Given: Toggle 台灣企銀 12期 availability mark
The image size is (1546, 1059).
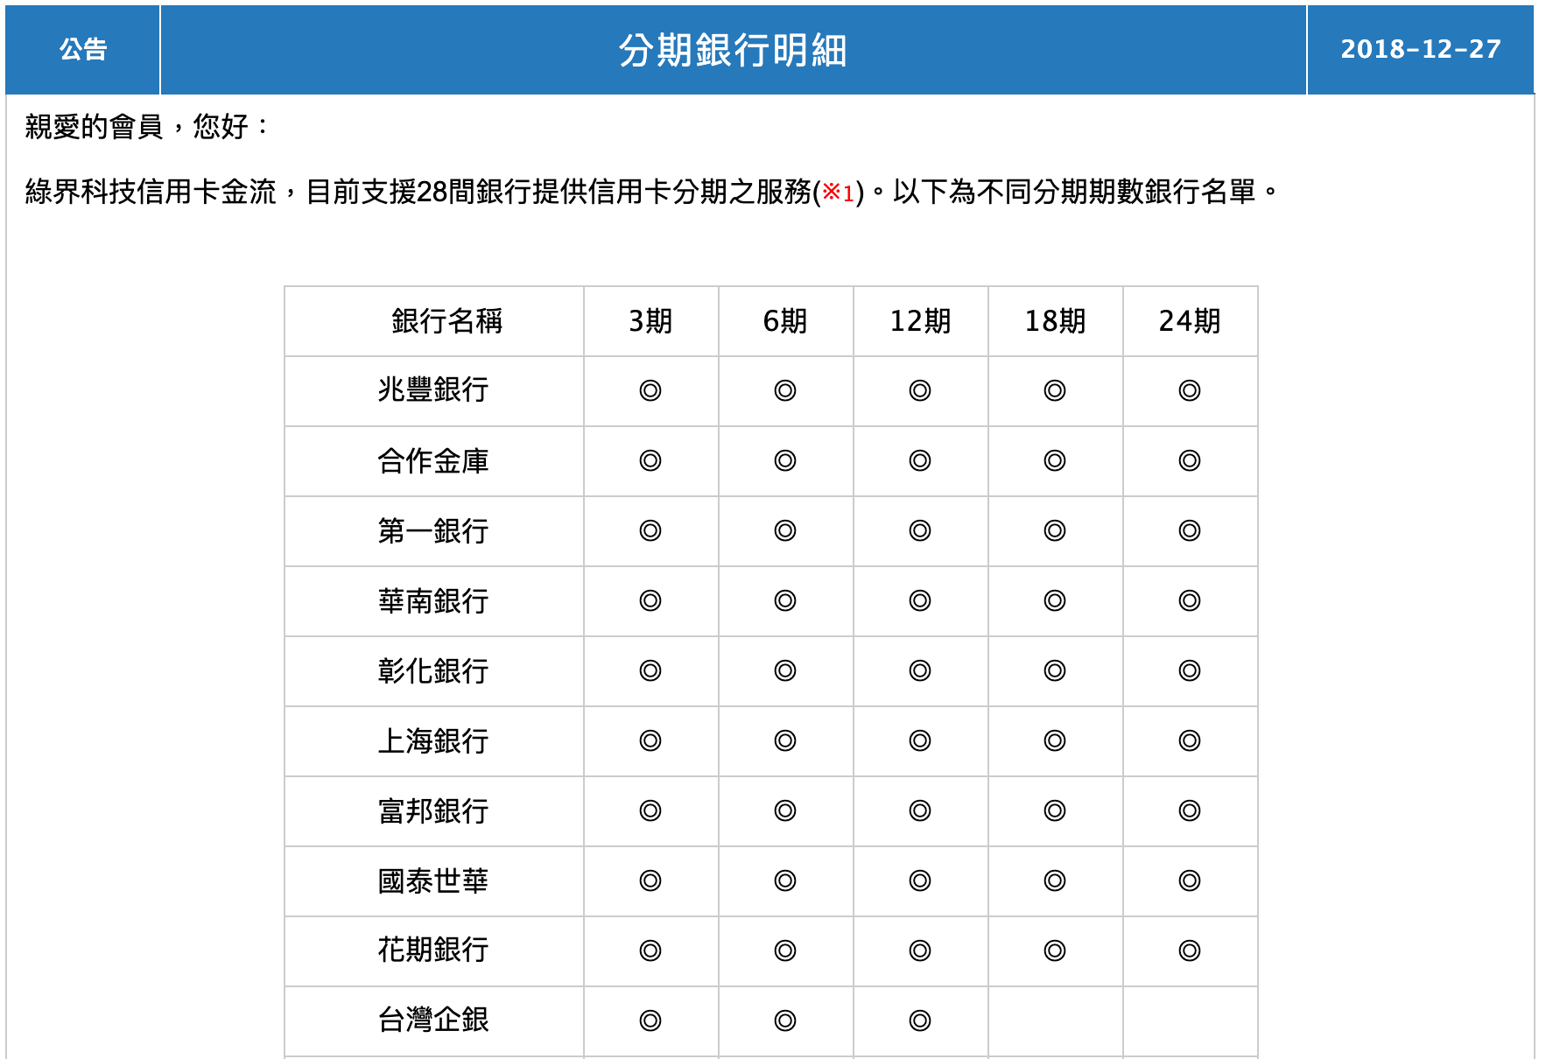Looking at the screenshot, I should (919, 1019).
